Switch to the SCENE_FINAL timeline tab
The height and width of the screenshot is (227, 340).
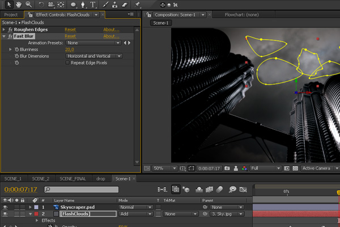(73, 179)
